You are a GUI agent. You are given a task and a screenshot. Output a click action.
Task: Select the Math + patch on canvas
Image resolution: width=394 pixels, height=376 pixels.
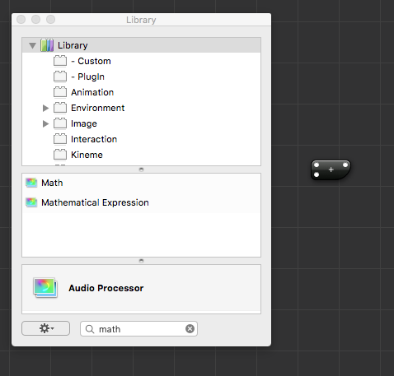(331, 169)
